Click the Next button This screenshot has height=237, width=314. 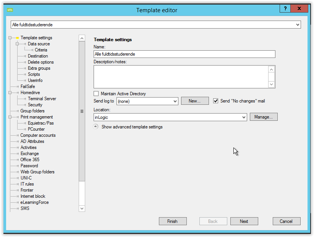click(244, 221)
